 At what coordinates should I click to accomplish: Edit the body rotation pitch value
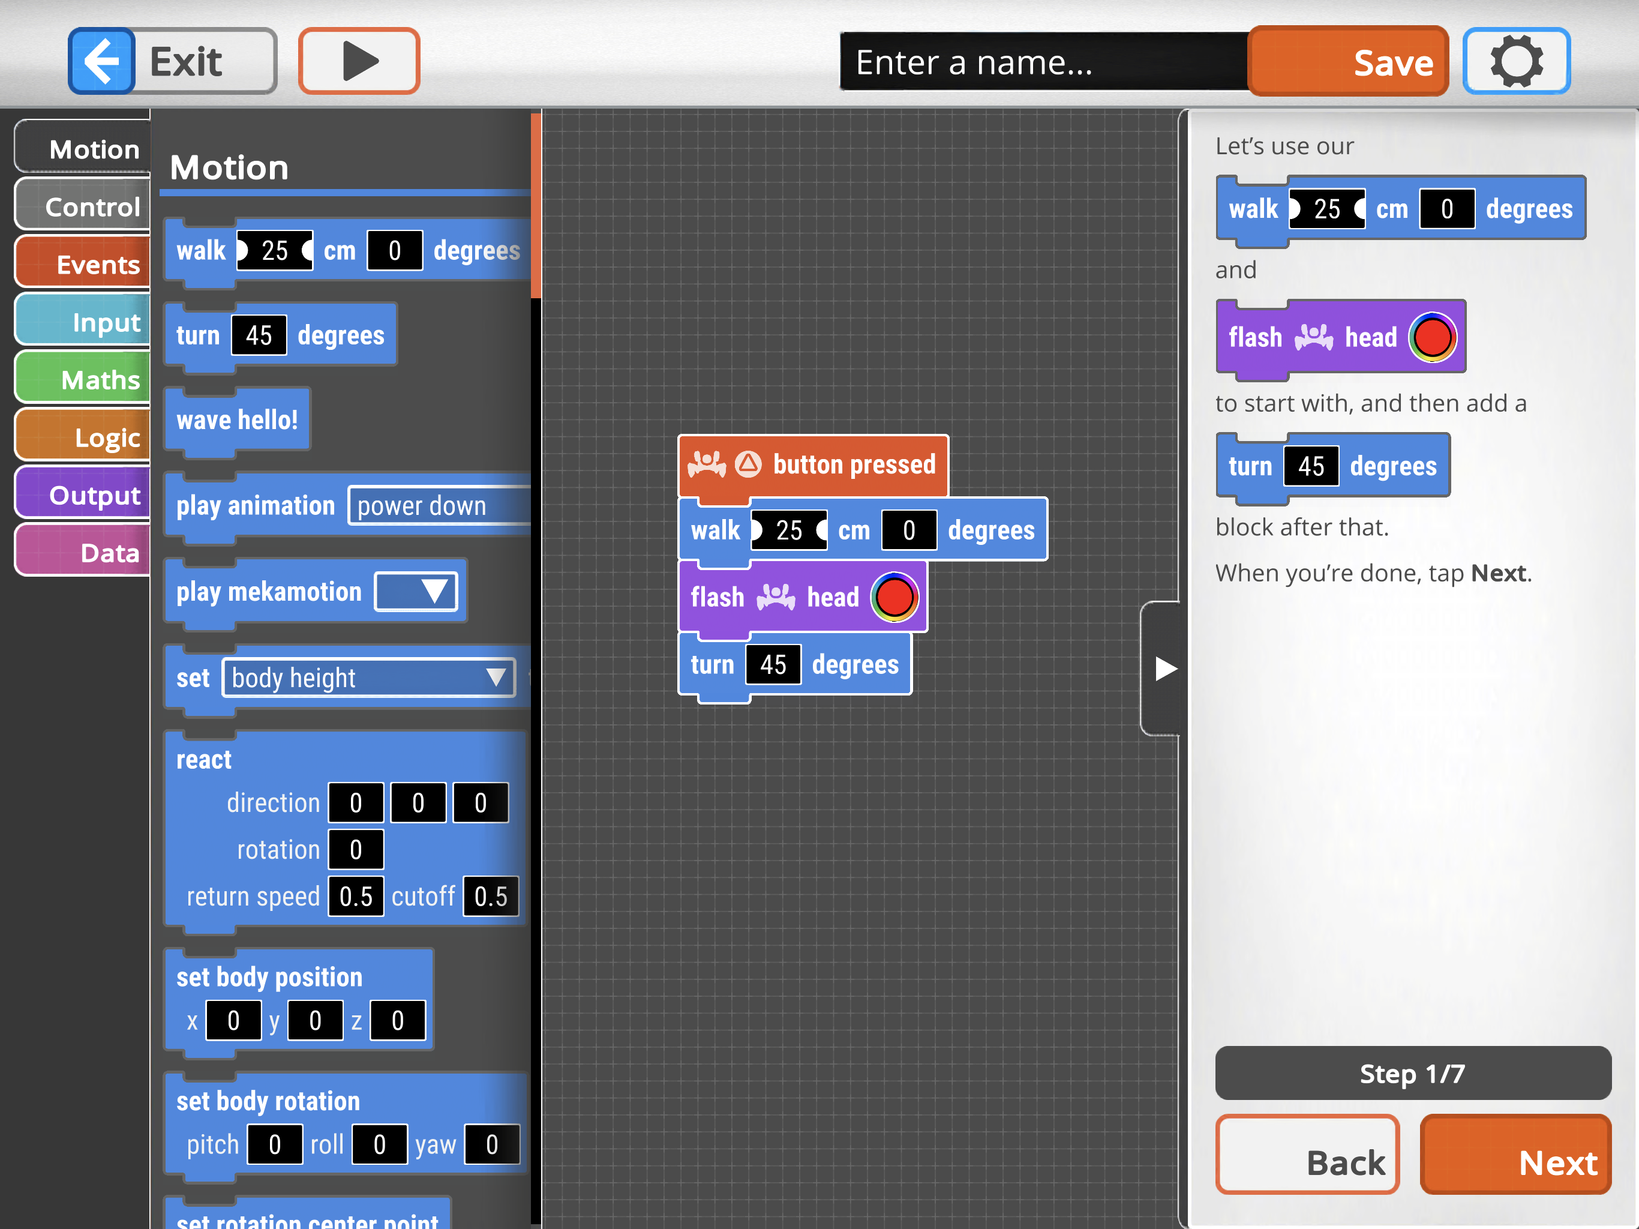click(x=275, y=1144)
